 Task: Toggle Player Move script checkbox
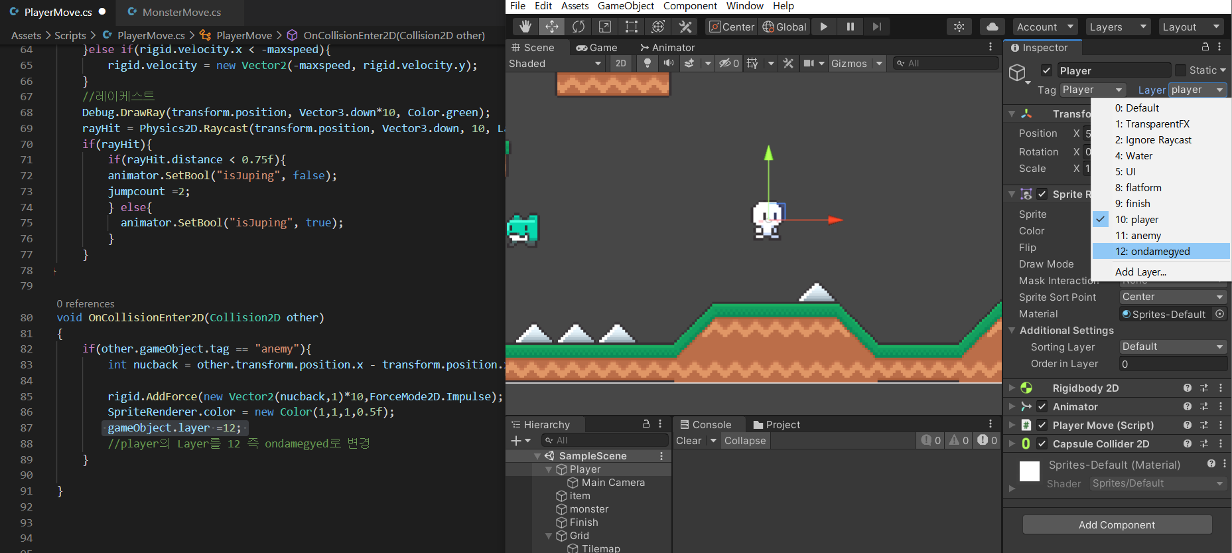pos(1042,425)
